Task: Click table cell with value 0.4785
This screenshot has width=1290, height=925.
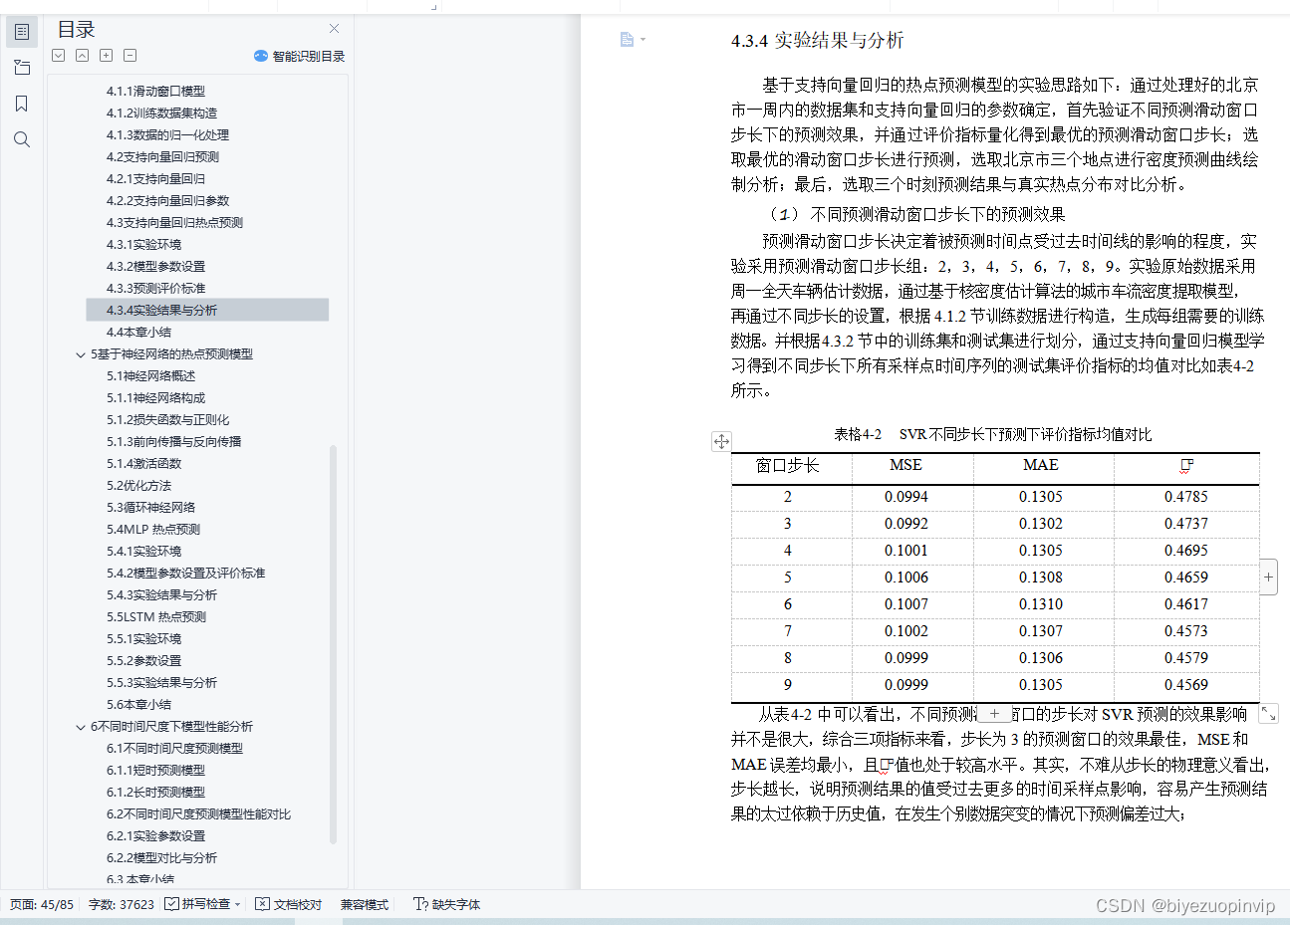Action: (1185, 497)
